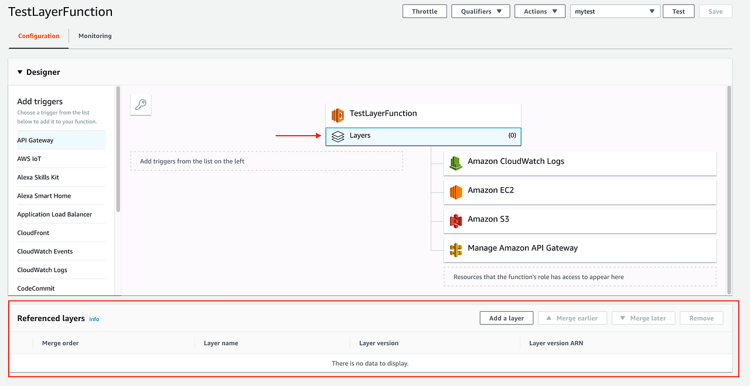Click the Throttle button
This screenshot has width=750, height=386.
tap(424, 11)
